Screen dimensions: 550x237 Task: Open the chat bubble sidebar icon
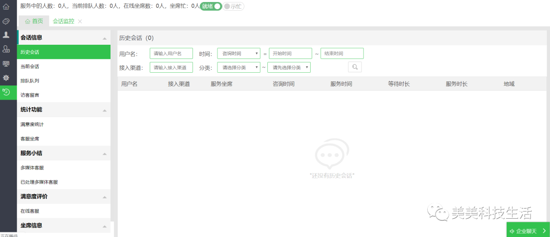(x=6, y=21)
